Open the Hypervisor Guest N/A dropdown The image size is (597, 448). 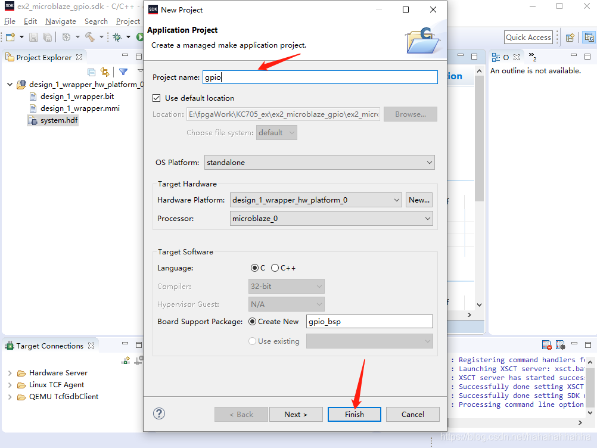point(287,304)
